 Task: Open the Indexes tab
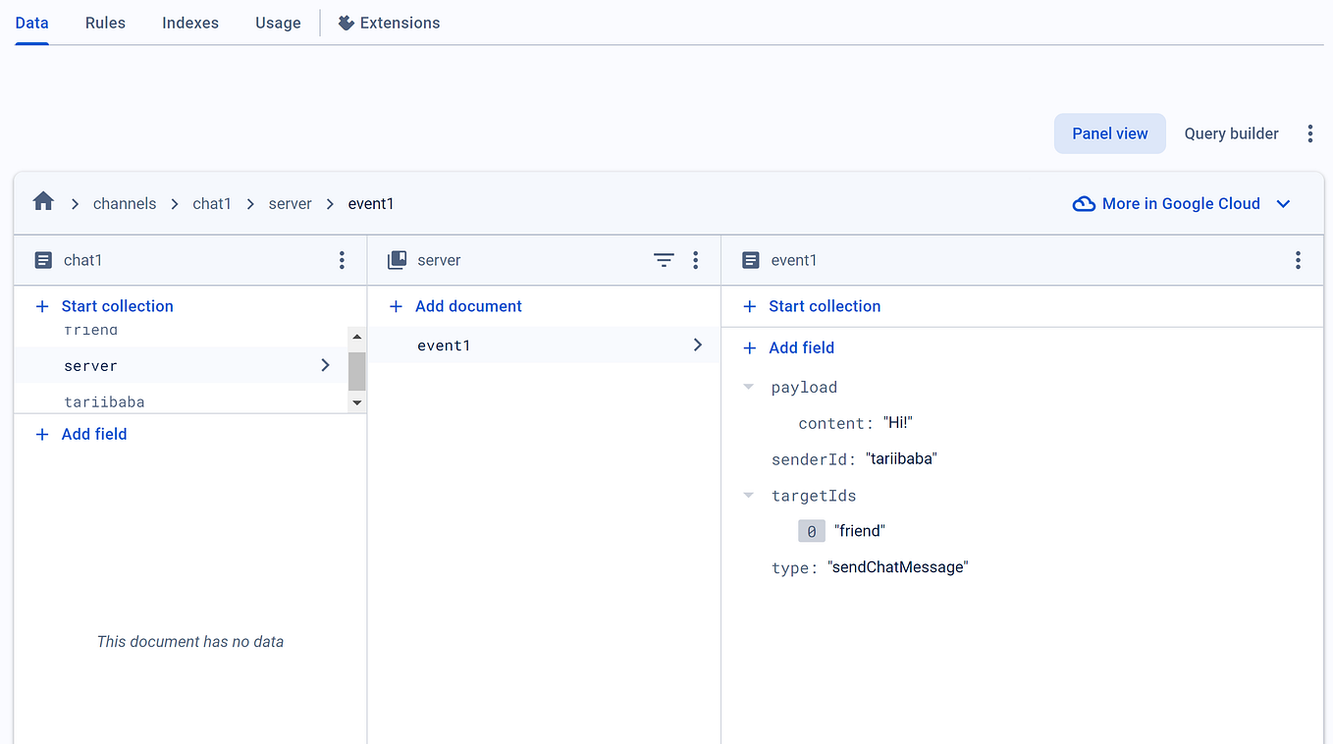tap(189, 22)
